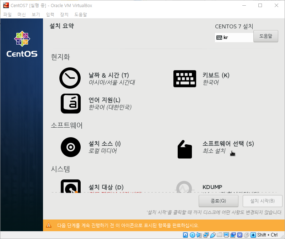Open the 설치 대상 hard disk icon
Viewport: 285px width, 239px height.
(x=71, y=186)
